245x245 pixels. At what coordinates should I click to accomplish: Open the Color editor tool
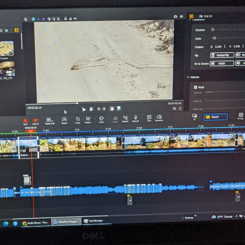click(101, 119)
